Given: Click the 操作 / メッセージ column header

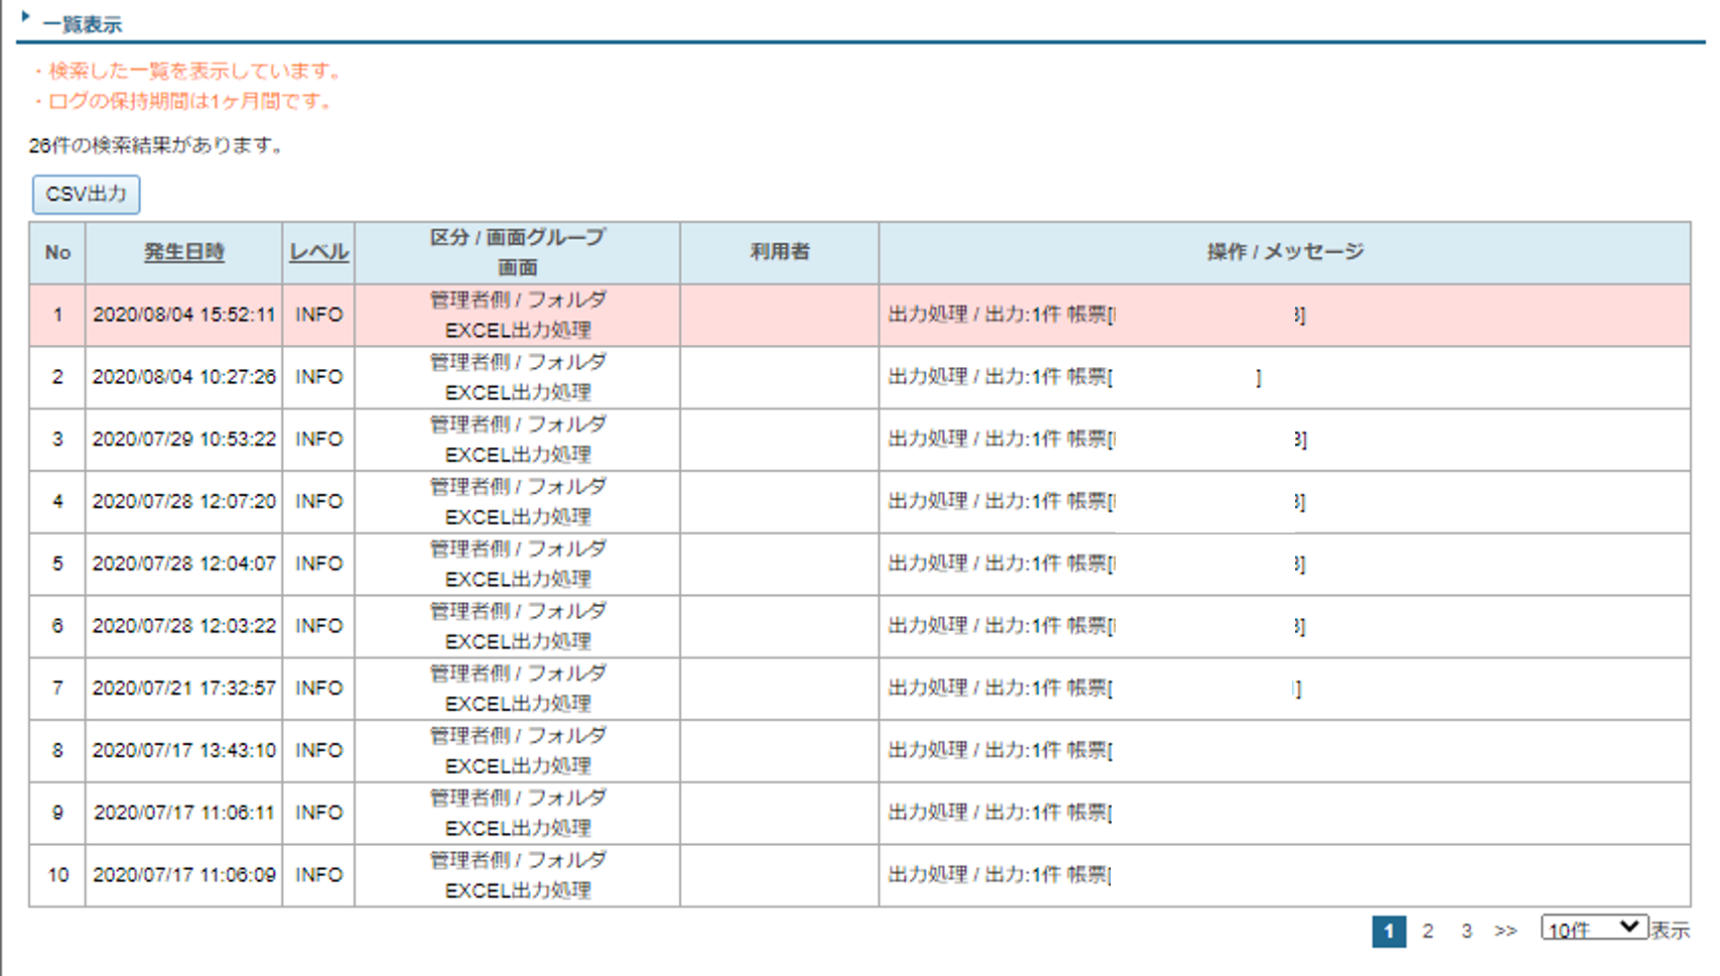Looking at the screenshot, I should pyautogui.click(x=1284, y=252).
